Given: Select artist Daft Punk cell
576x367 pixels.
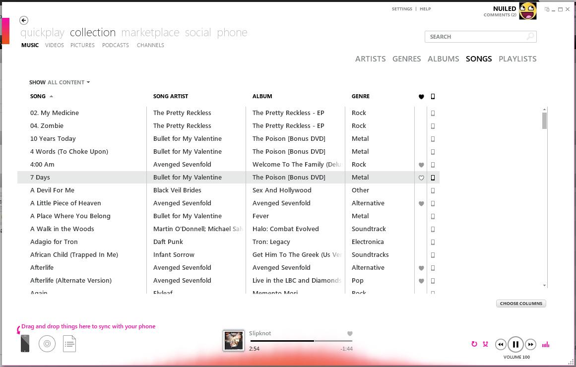Looking at the screenshot, I should pos(168,242).
